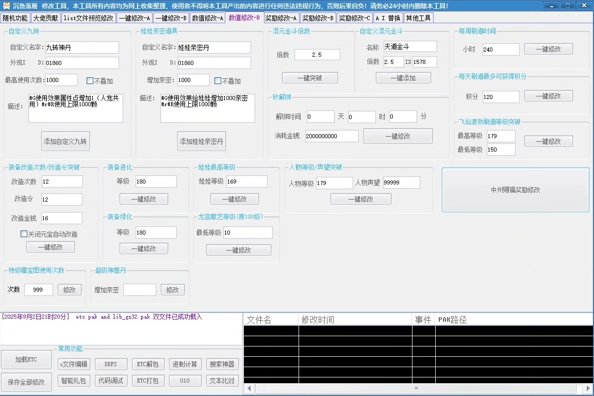Click 一键修改 under 龙宫献艺等级

tap(239, 250)
